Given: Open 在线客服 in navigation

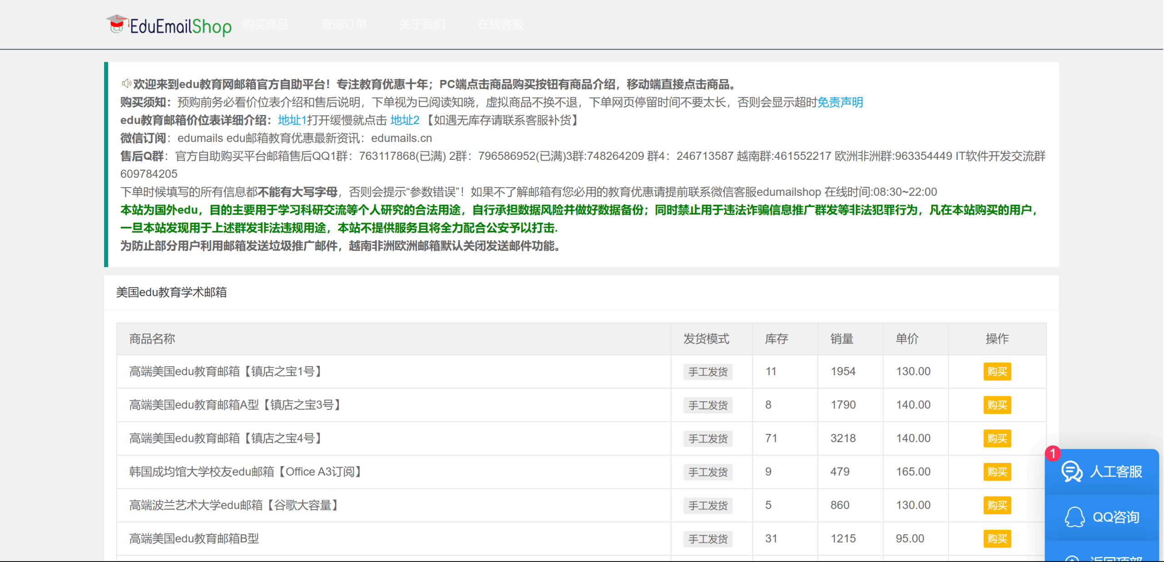Looking at the screenshot, I should click(x=501, y=25).
